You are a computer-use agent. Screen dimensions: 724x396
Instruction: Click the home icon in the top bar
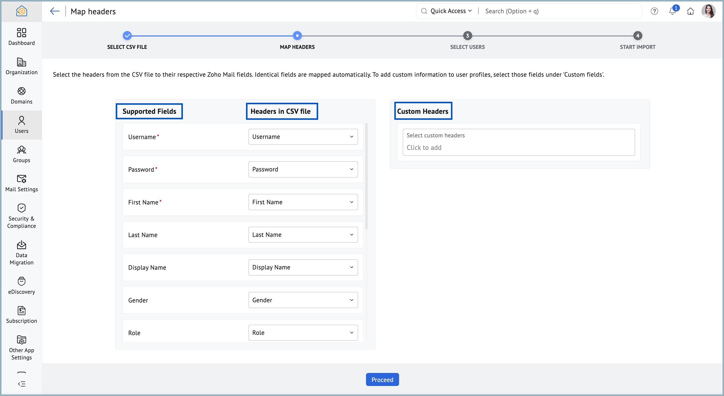[690, 11]
